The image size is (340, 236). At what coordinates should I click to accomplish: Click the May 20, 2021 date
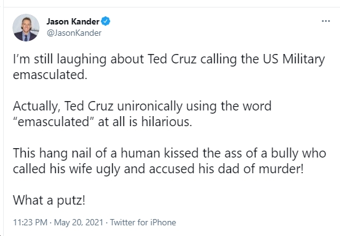click(78, 222)
